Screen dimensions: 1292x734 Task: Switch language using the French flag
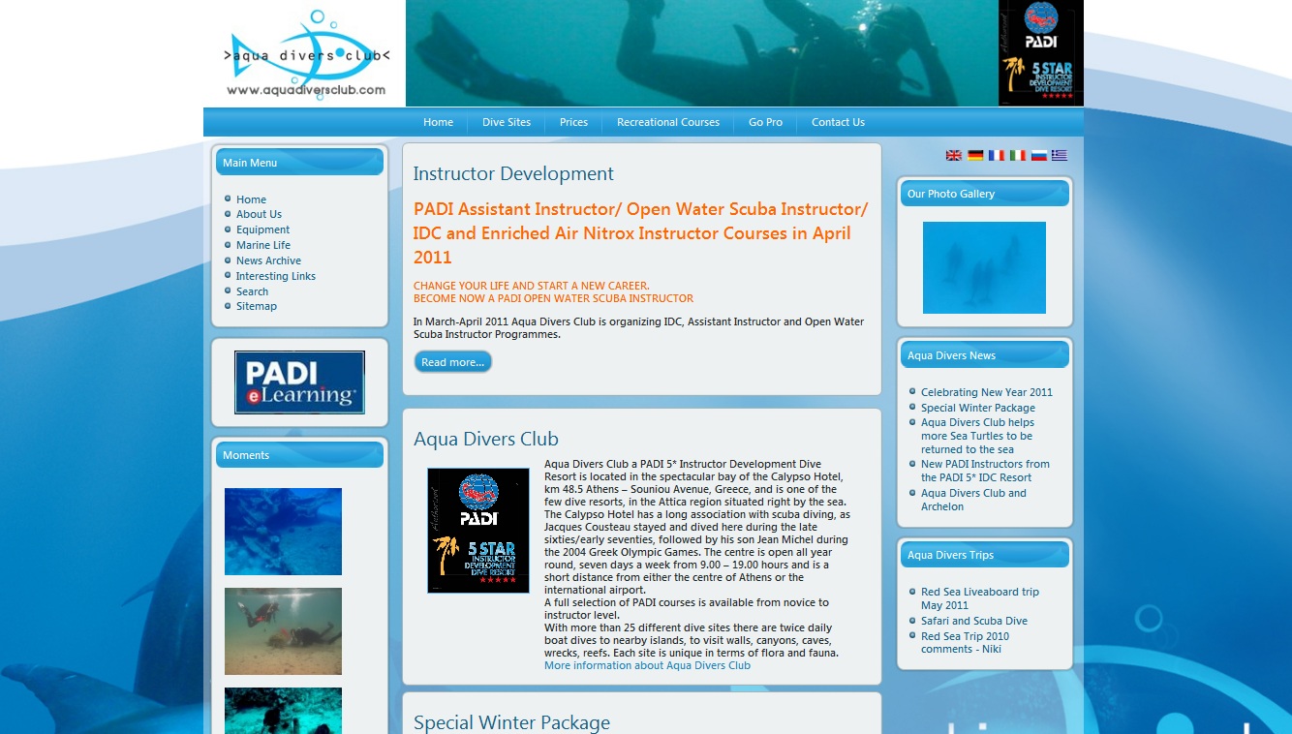996,154
